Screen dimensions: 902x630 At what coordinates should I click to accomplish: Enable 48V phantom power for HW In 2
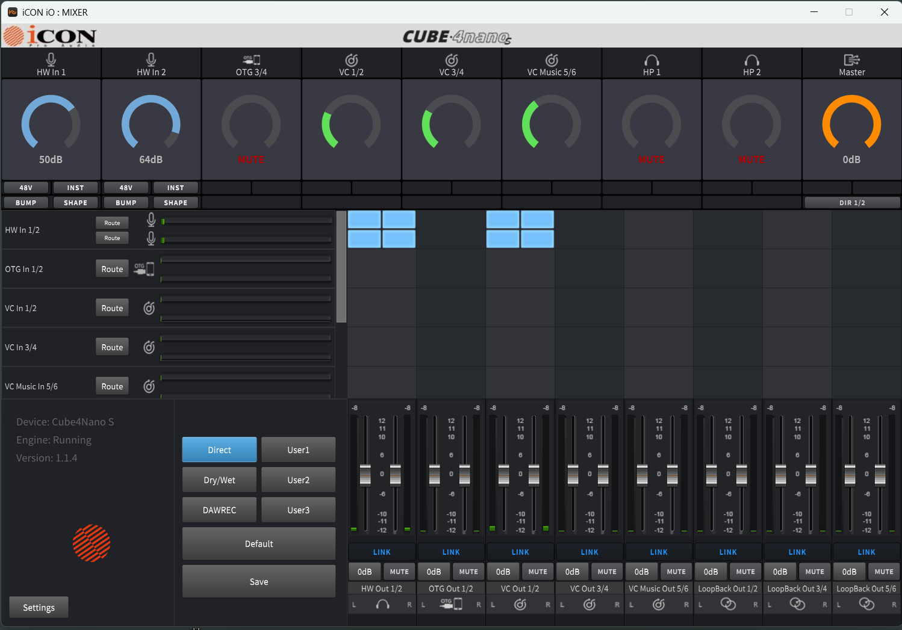click(126, 188)
